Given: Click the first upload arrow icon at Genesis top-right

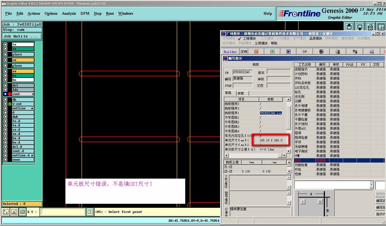Looking at the screenshot, I should tap(349, 27).
